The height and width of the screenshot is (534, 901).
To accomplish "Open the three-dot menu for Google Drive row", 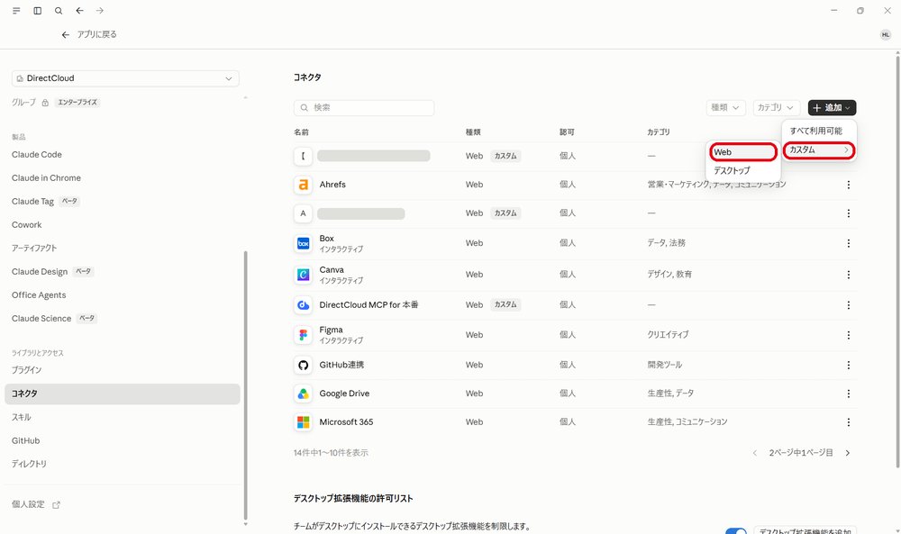I will pyautogui.click(x=848, y=394).
